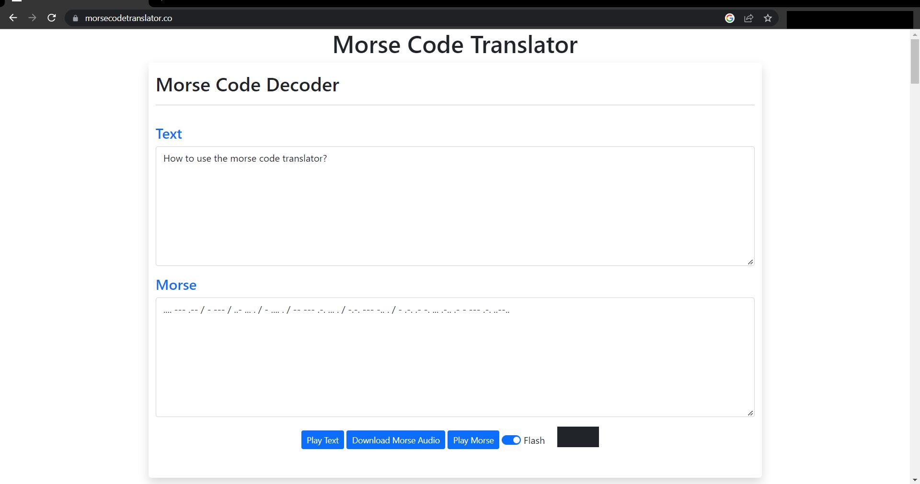Image resolution: width=920 pixels, height=484 pixels.
Task: Open site security info via lock icon
Action: click(75, 18)
